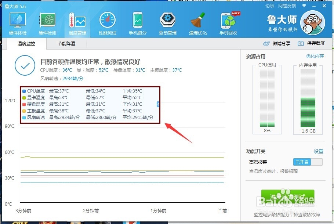Collapse the temperature legend panel arrow
This screenshot has height=224, width=334.
[158, 104]
